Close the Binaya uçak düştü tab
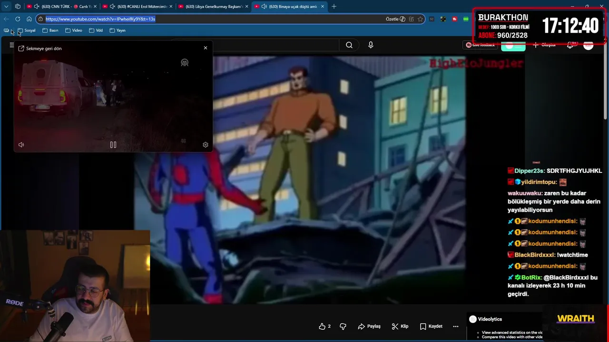The height and width of the screenshot is (342, 609). tap(323, 7)
